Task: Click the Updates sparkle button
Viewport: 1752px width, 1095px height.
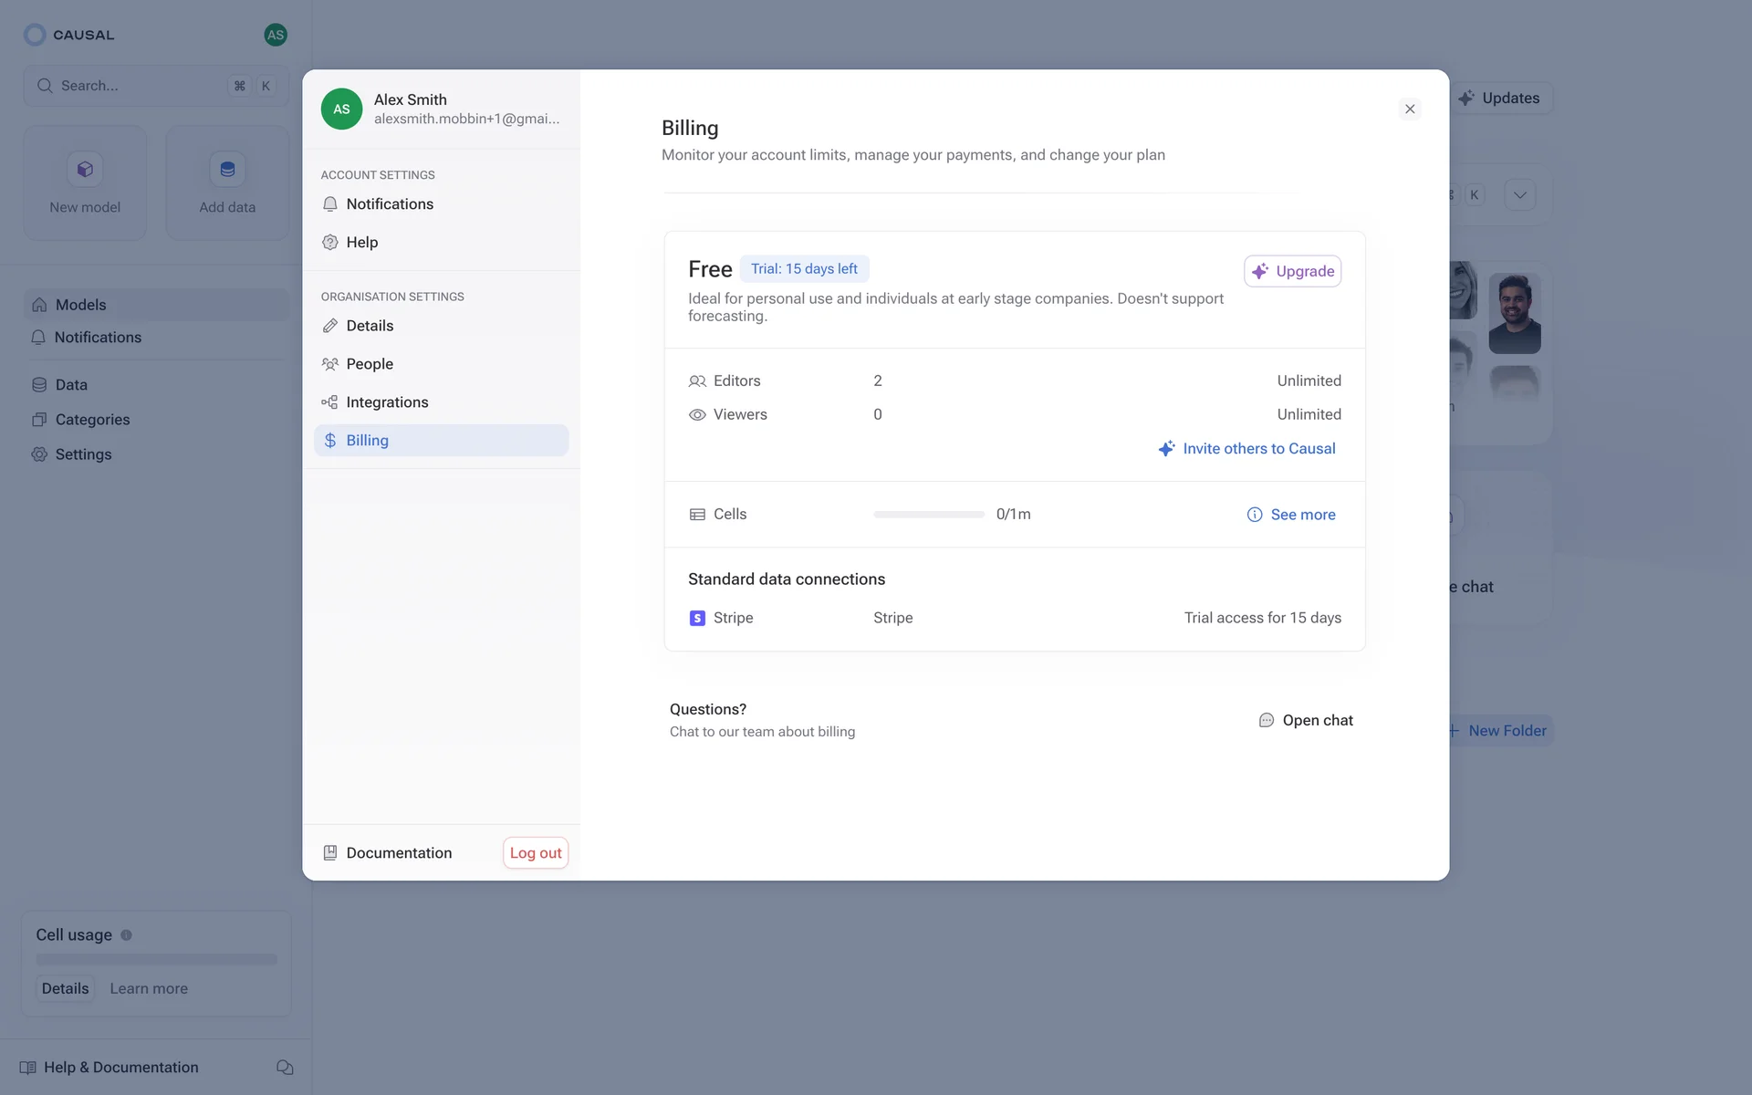Action: point(1498,99)
